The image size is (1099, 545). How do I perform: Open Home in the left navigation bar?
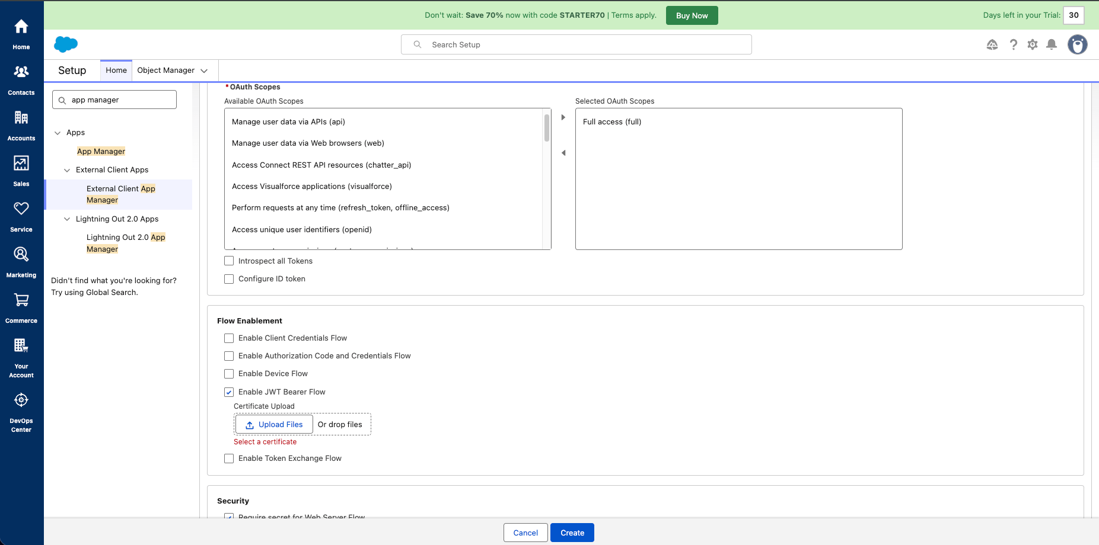[x=21, y=34]
